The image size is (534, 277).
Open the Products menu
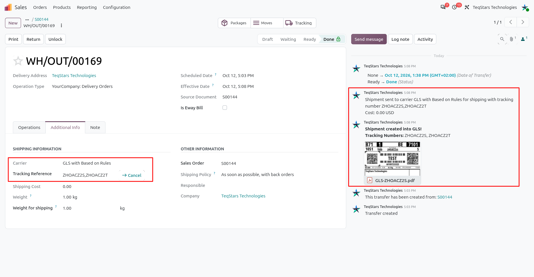[x=62, y=7]
